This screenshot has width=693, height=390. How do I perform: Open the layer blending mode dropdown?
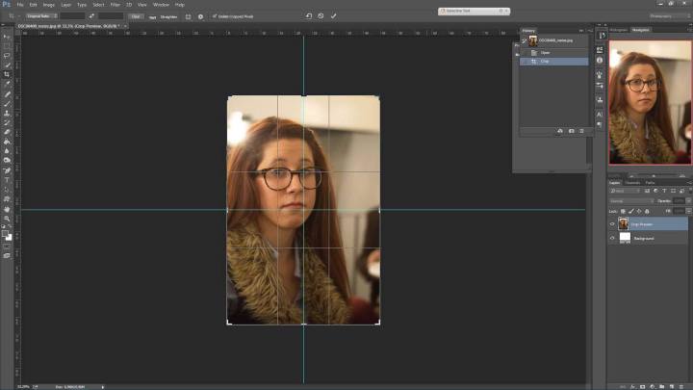click(x=629, y=200)
